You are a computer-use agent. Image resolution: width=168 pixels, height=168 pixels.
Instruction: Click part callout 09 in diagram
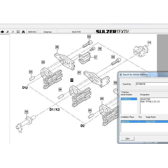pyautogui.click(x=43, y=62)
